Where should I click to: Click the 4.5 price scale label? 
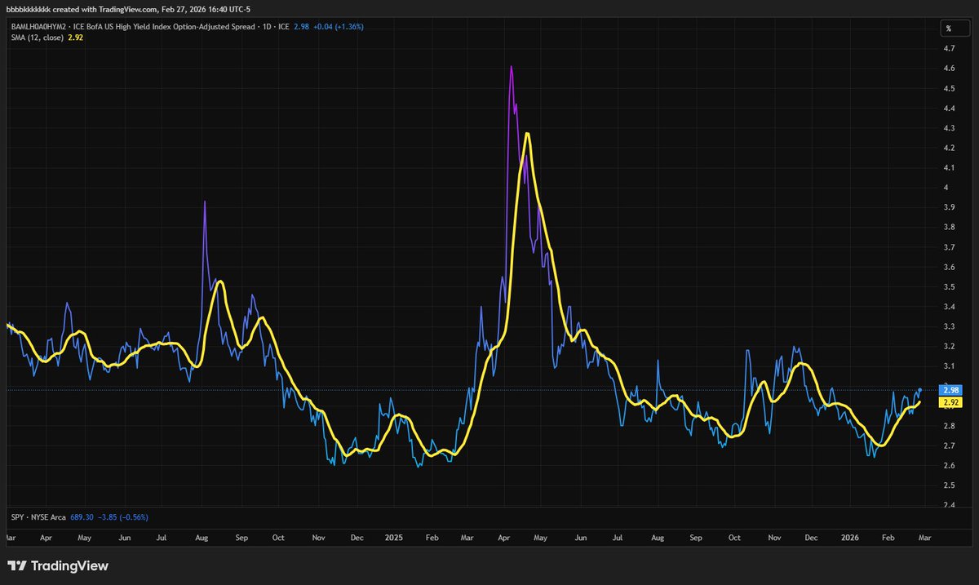point(949,89)
